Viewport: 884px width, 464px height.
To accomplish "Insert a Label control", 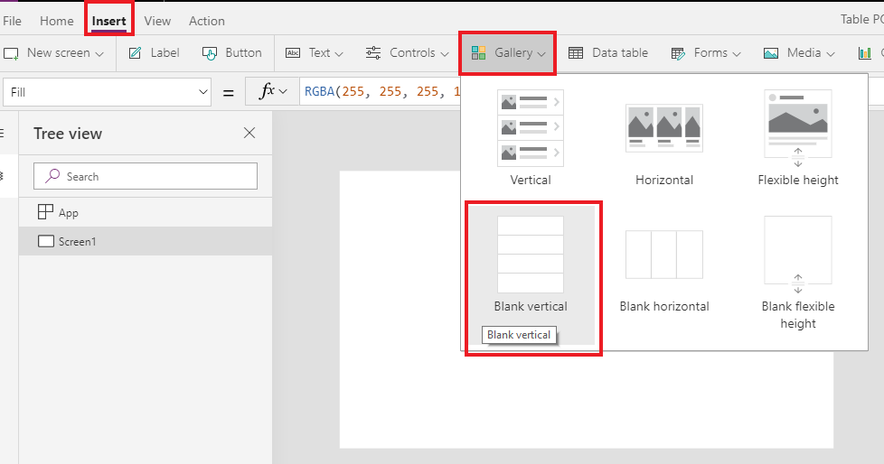I will [x=154, y=53].
